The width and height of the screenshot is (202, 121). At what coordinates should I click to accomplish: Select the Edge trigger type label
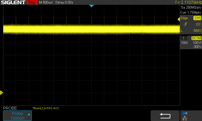tap(184, 18)
